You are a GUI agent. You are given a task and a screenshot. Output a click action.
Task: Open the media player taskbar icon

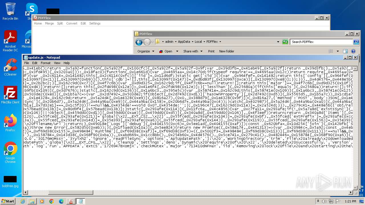[42, 201]
